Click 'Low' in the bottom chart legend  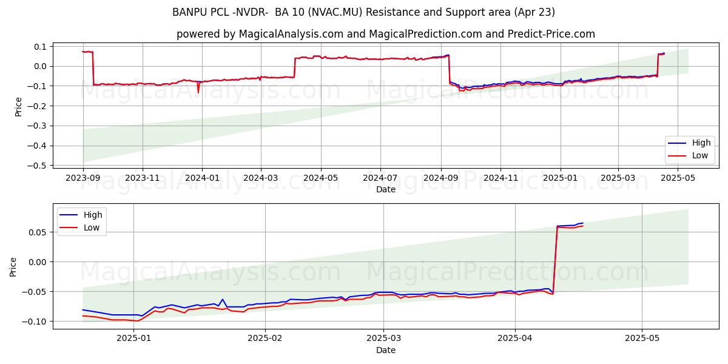click(x=92, y=227)
